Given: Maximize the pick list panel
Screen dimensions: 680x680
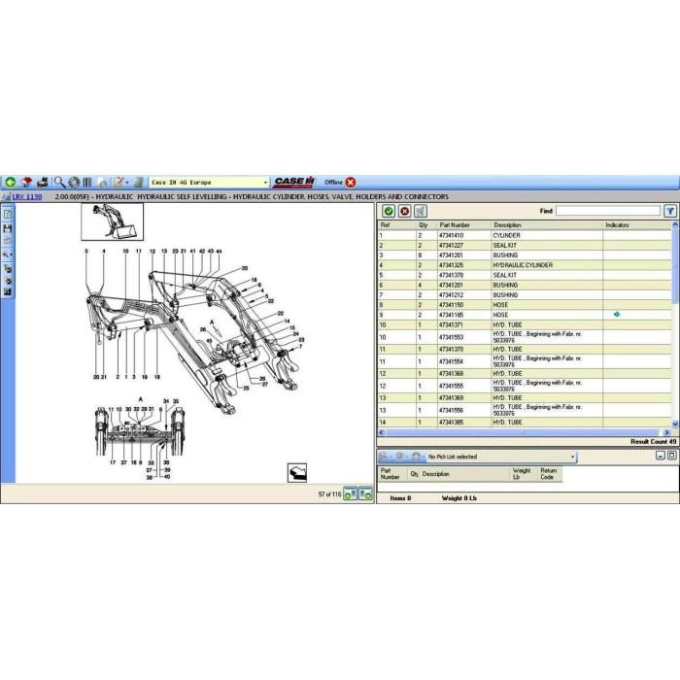Looking at the screenshot, I should tap(671, 456).
